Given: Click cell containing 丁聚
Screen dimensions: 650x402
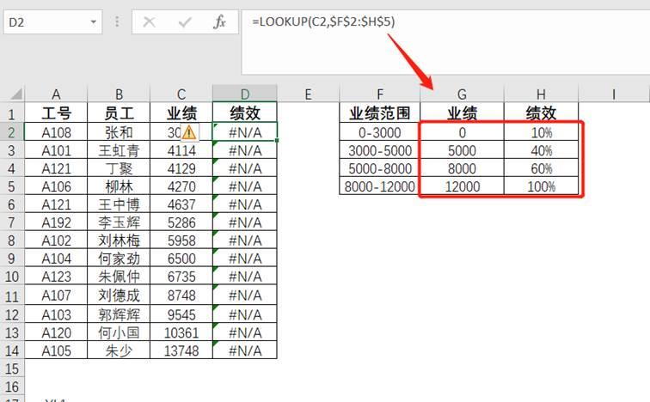Looking at the screenshot, I should click(119, 168).
